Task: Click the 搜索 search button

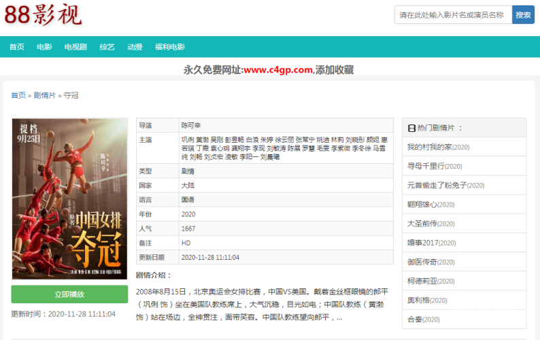Action: coord(523,15)
